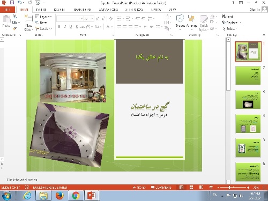
Task: Click the Copy icon in Clipboard group
Action: click(x=14, y=23)
